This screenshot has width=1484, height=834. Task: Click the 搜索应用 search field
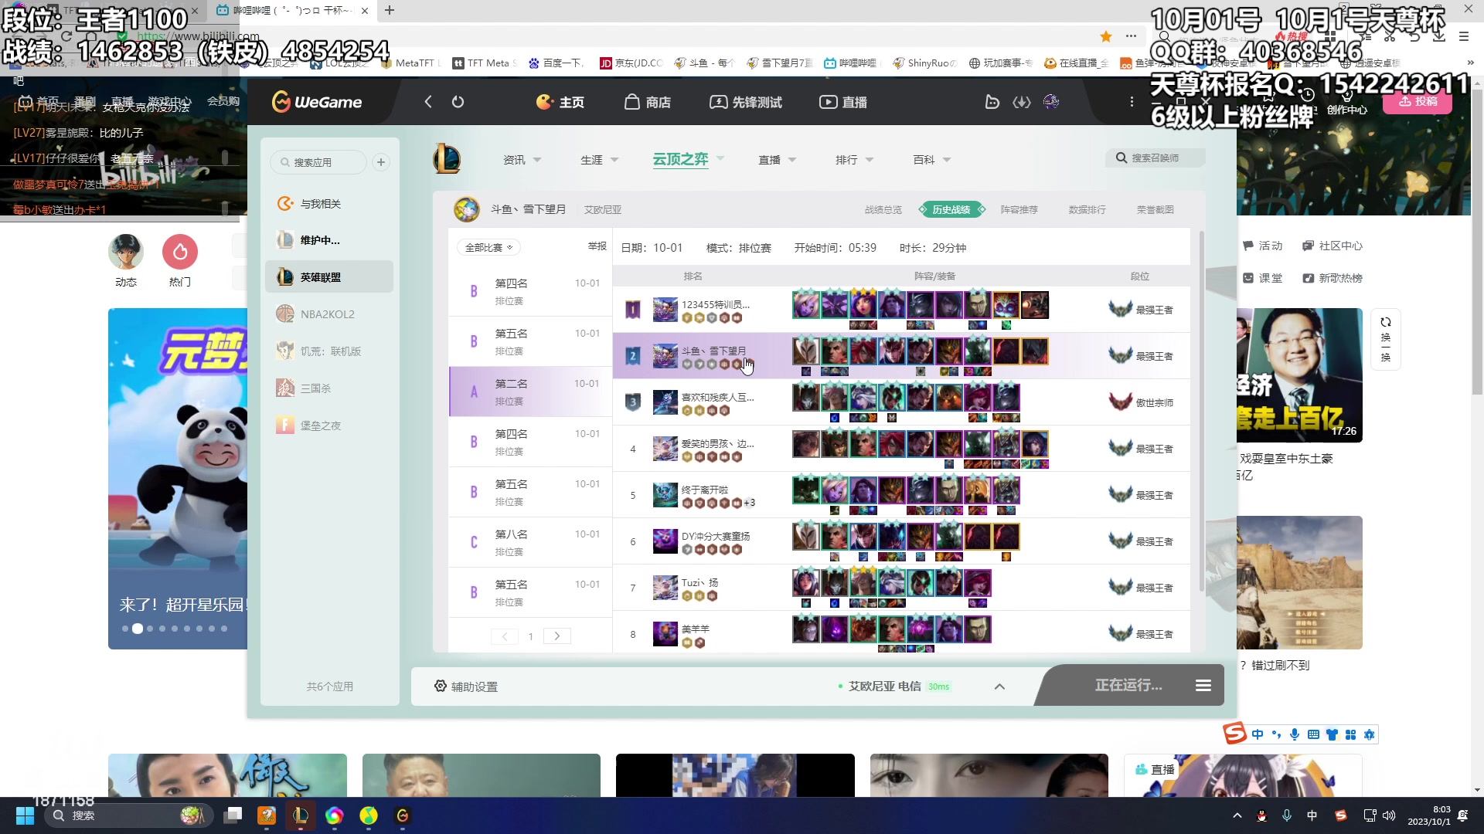click(x=318, y=162)
